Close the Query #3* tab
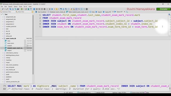 coord(124,12)
